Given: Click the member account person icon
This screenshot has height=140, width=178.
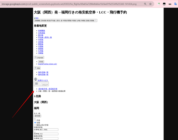Looking at the screenshot, I should click(x=36, y=79).
